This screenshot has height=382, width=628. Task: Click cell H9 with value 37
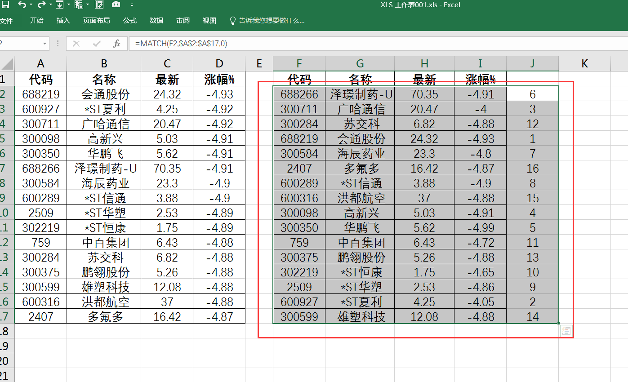tap(424, 198)
